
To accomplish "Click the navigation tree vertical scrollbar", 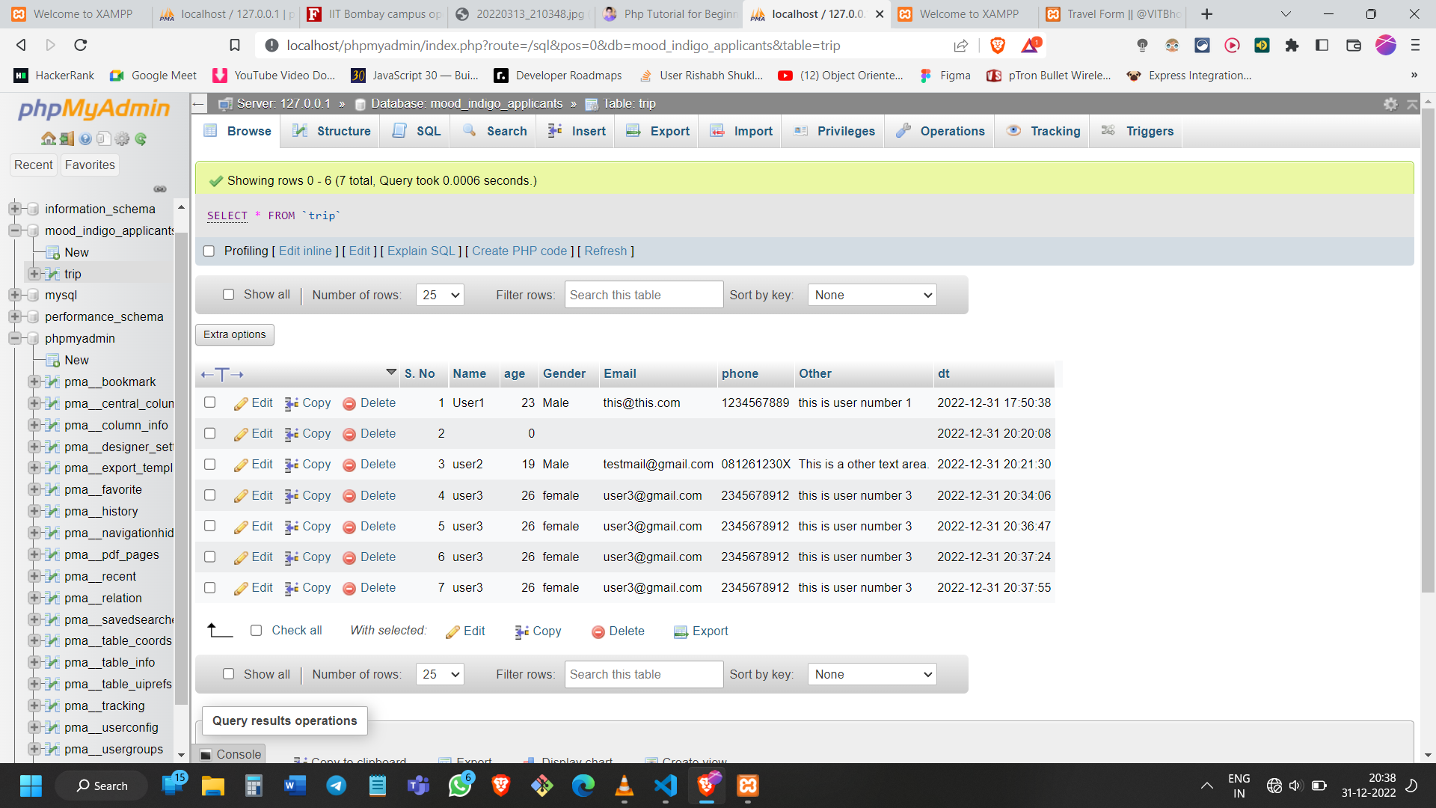I will coord(181,468).
